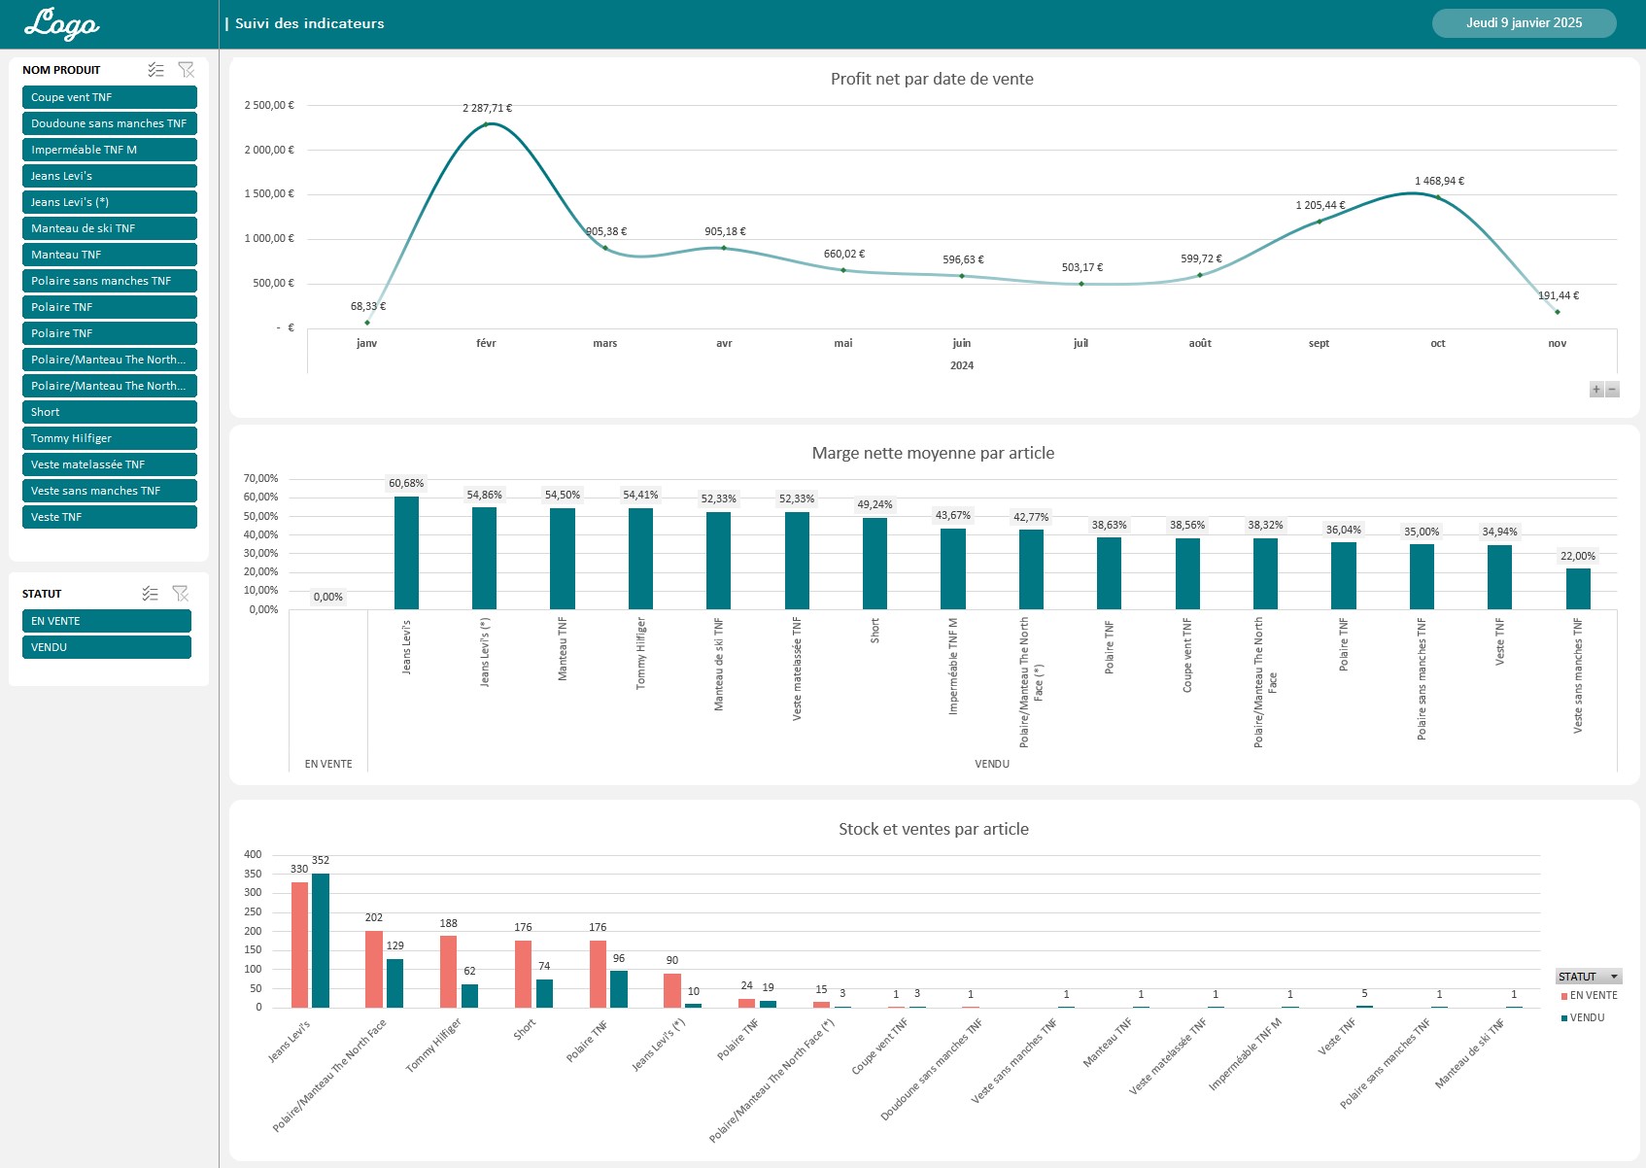Click the Jeudi 9 janvier 2025 date button
Image resolution: width=1646 pixels, height=1168 pixels.
click(x=1524, y=22)
